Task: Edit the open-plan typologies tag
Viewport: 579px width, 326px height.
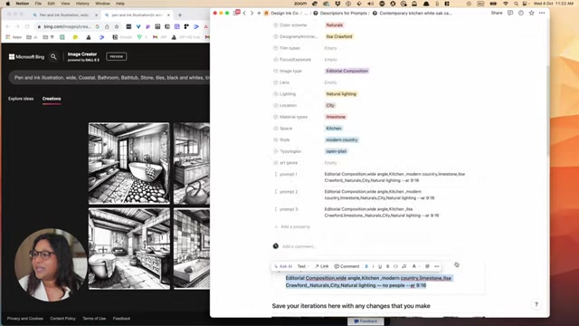Action: pyautogui.click(x=337, y=151)
